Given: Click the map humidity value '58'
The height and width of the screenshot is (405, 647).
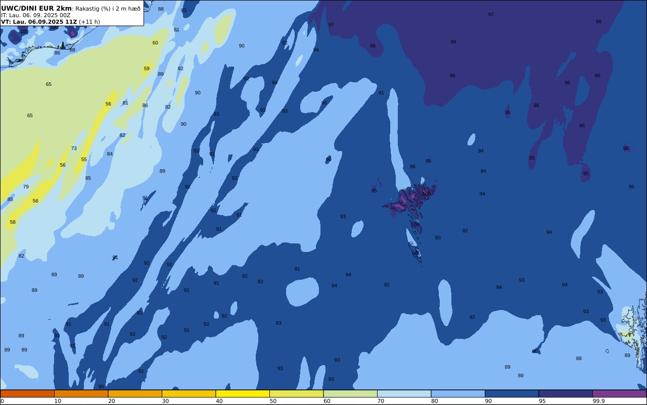Looking at the screenshot, I should point(13,222).
